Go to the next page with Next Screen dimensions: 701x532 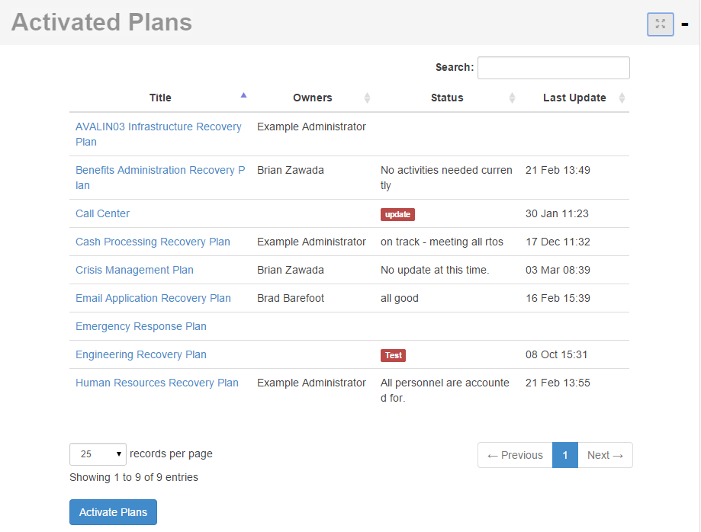click(x=605, y=454)
